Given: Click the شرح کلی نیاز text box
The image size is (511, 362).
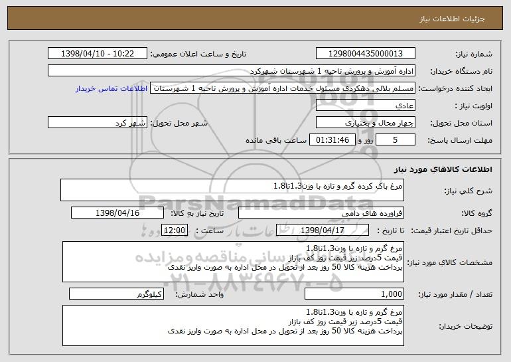Looking at the screenshot, I should [x=232, y=190].
